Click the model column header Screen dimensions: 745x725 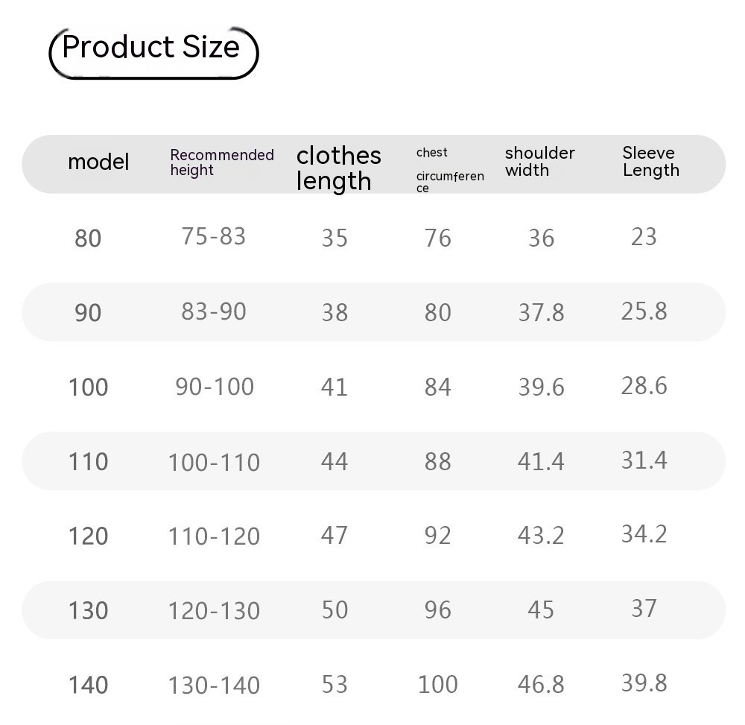click(98, 162)
